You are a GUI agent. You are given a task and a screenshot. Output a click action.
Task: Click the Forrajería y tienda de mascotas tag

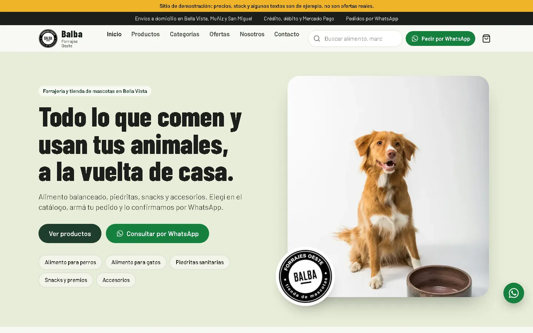[95, 91]
